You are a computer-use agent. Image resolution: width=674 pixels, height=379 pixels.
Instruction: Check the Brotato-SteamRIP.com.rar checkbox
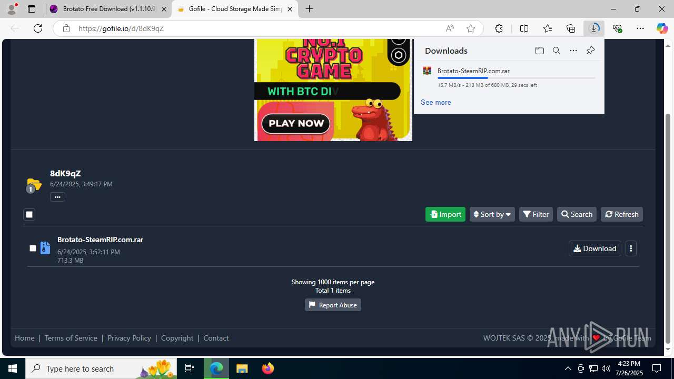point(33,248)
